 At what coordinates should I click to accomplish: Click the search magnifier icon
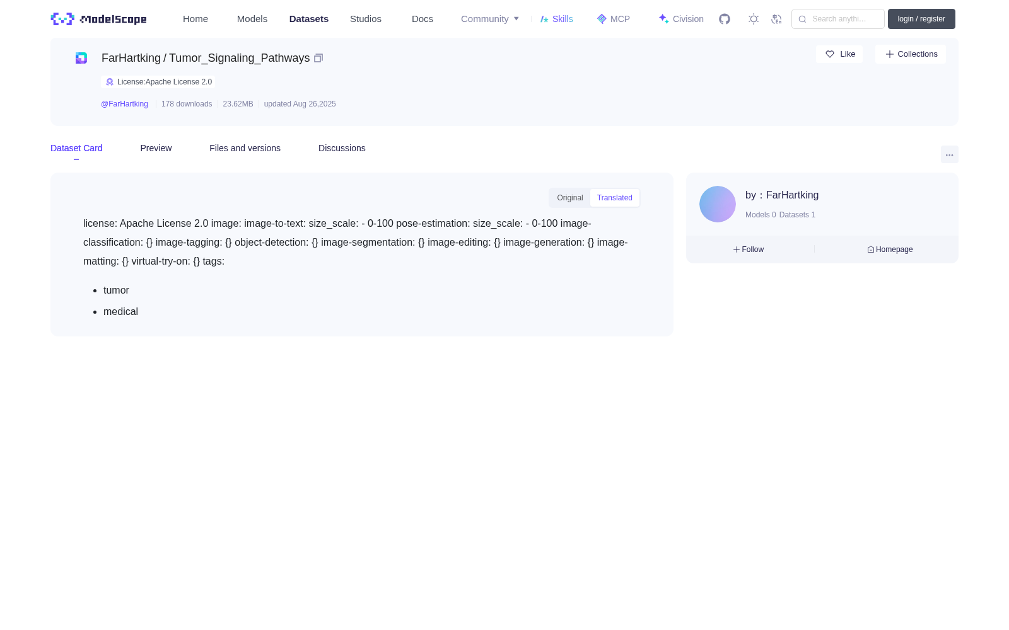point(802,19)
